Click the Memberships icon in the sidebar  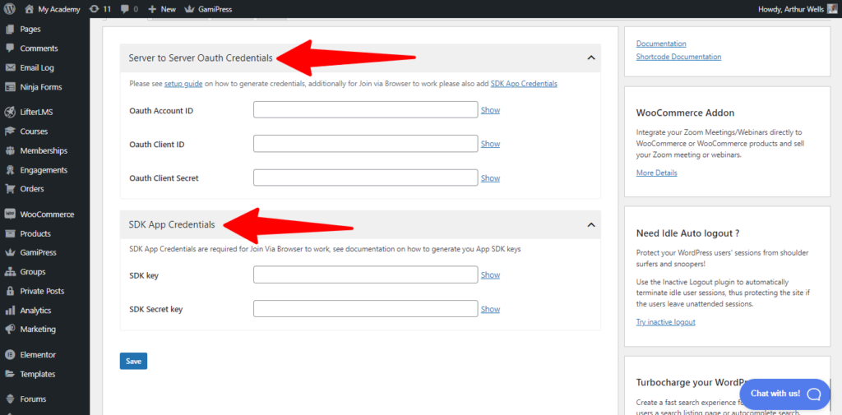[10, 151]
